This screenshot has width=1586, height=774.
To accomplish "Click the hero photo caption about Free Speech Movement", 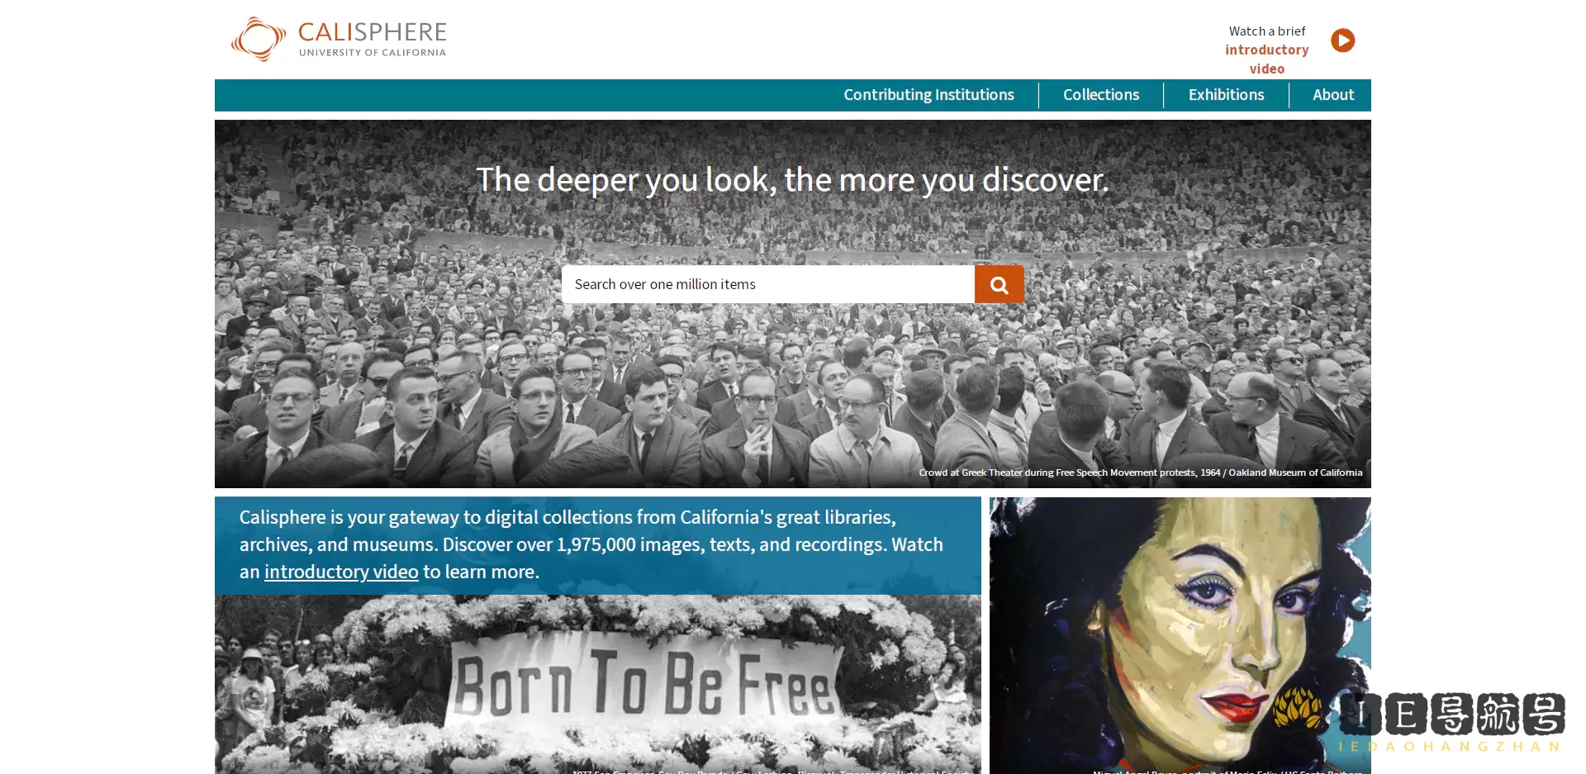I will click(1140, 472).
